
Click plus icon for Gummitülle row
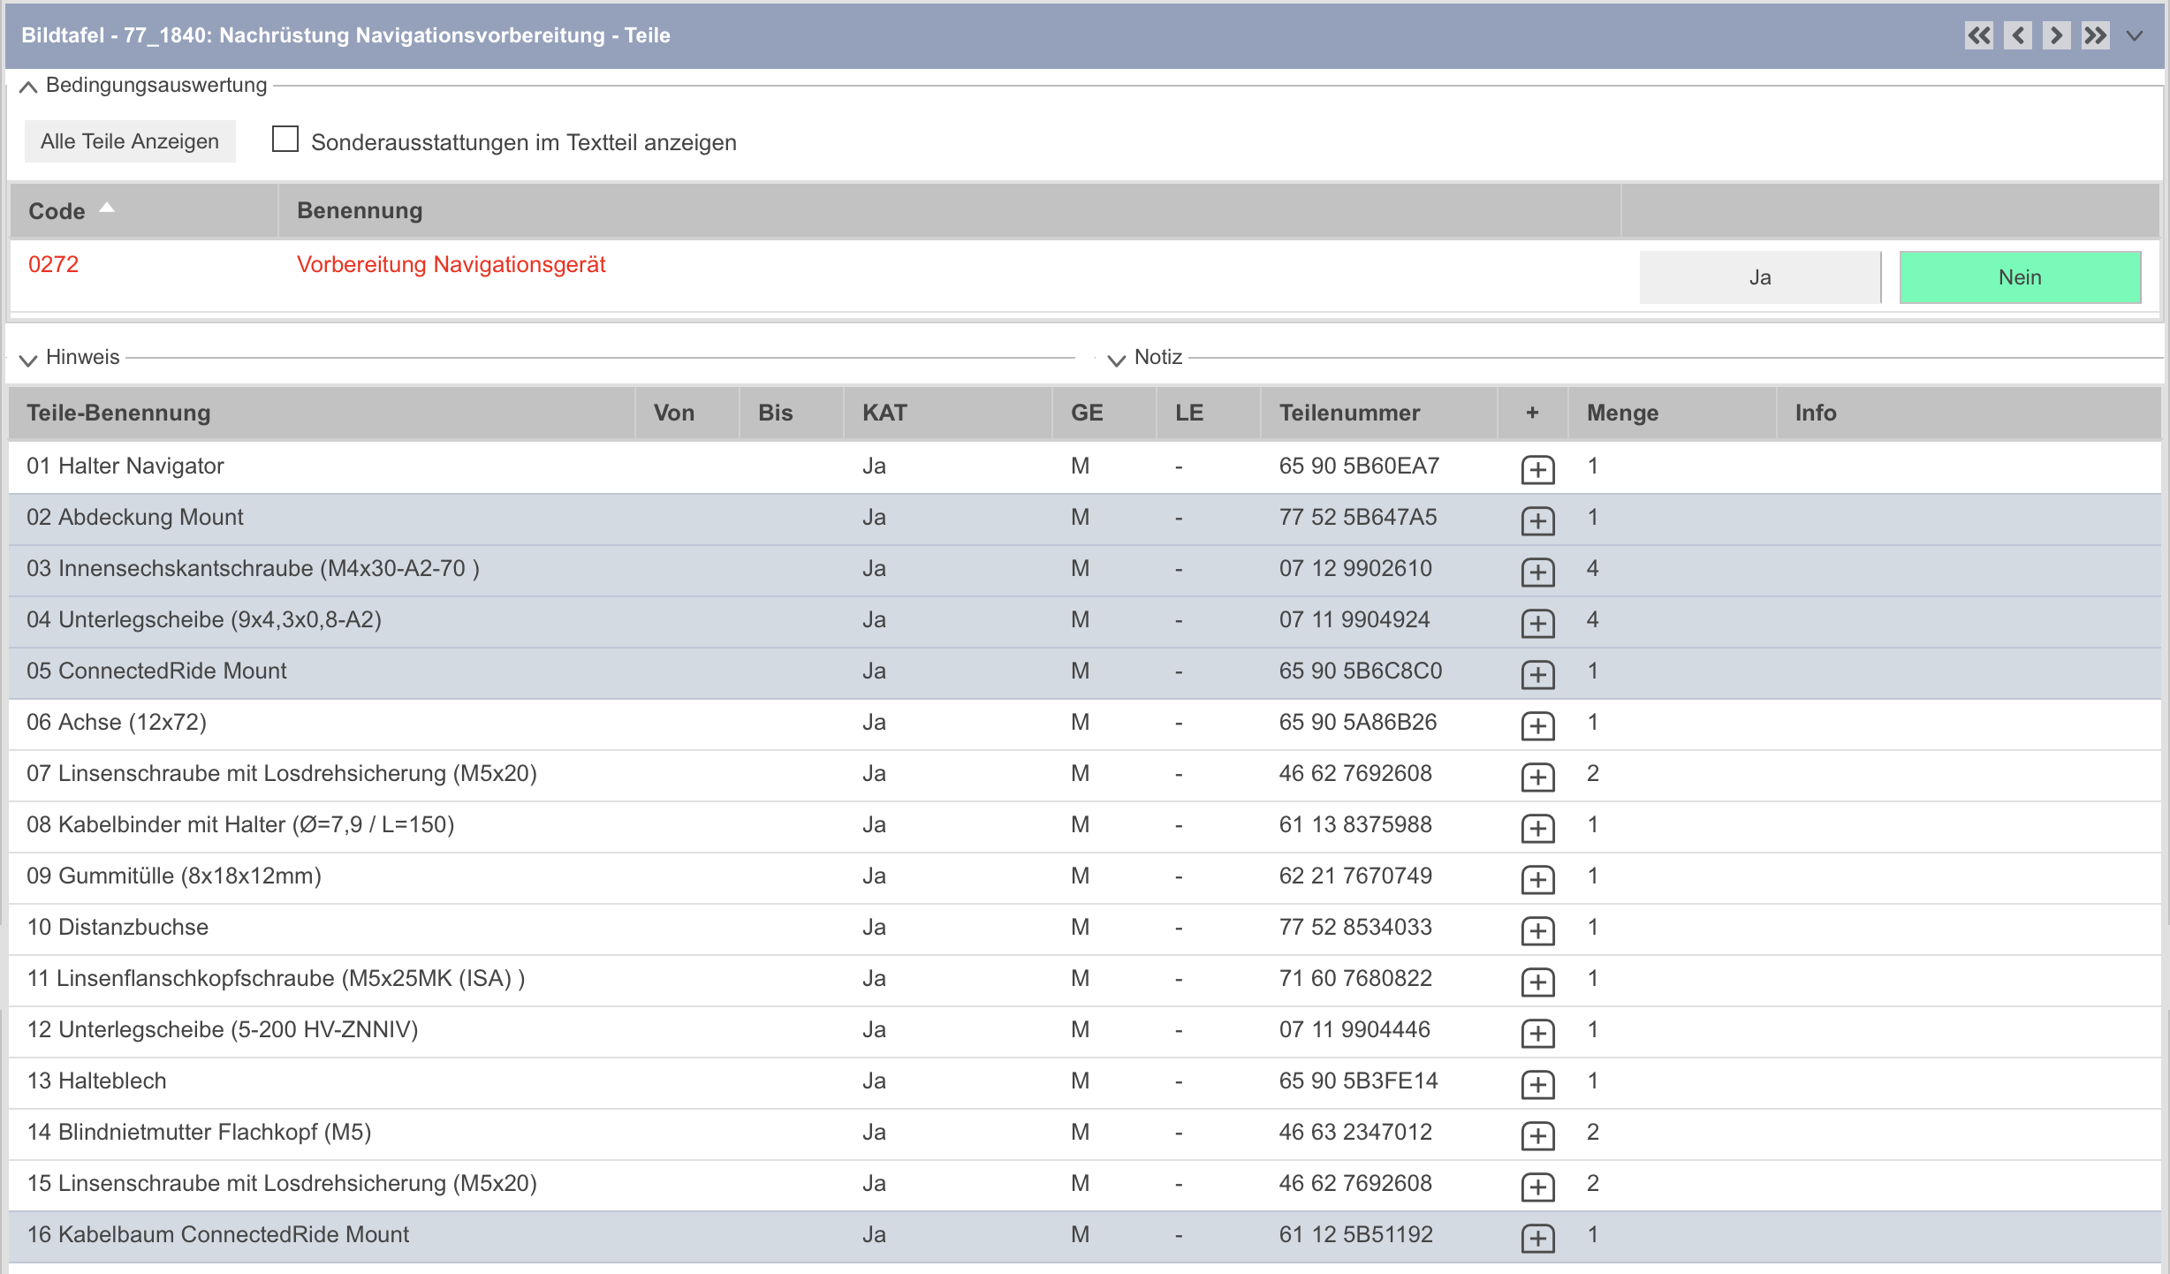click(x=1537, y=879)
